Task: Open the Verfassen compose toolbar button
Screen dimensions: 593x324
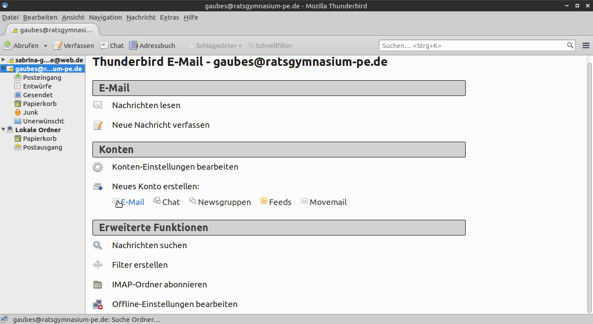Action: pos(74,45)
